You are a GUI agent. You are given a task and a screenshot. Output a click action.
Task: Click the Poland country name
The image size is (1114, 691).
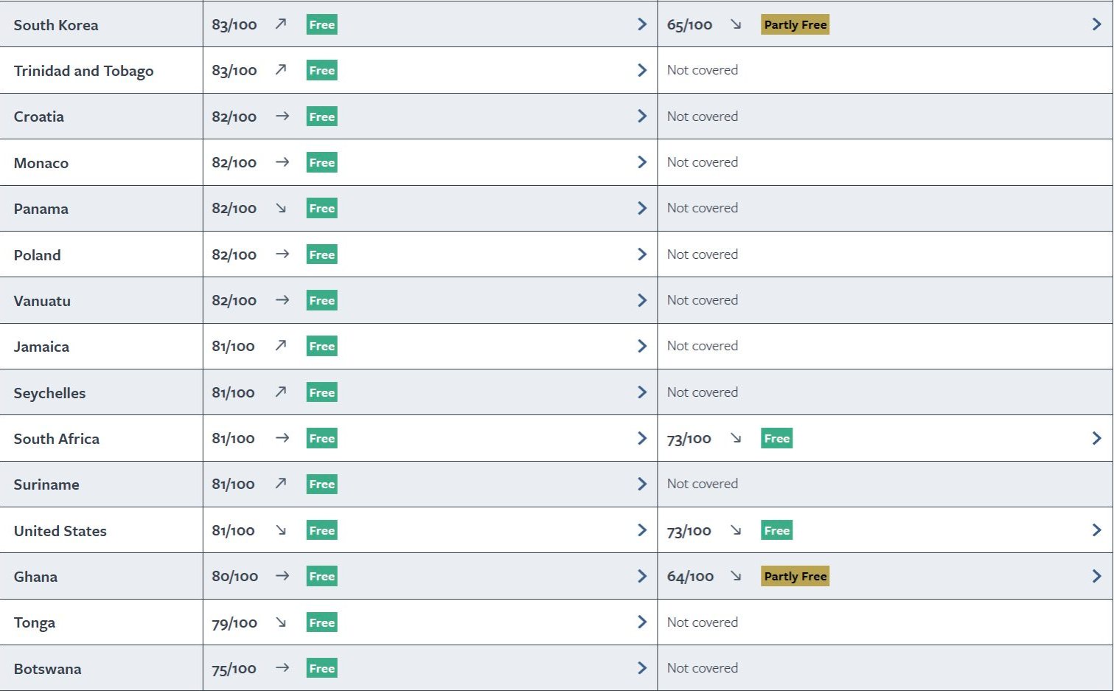37,255
